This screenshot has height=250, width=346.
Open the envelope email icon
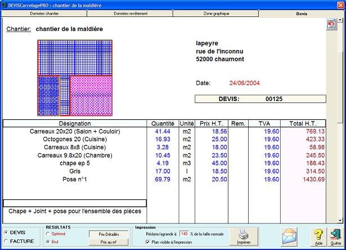point(289,235)
